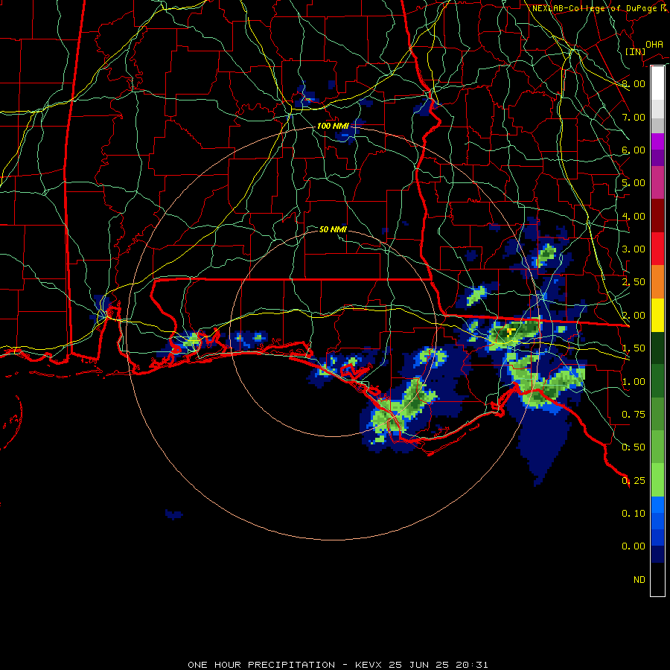Click the 3.00 legend value

(634, 249)
